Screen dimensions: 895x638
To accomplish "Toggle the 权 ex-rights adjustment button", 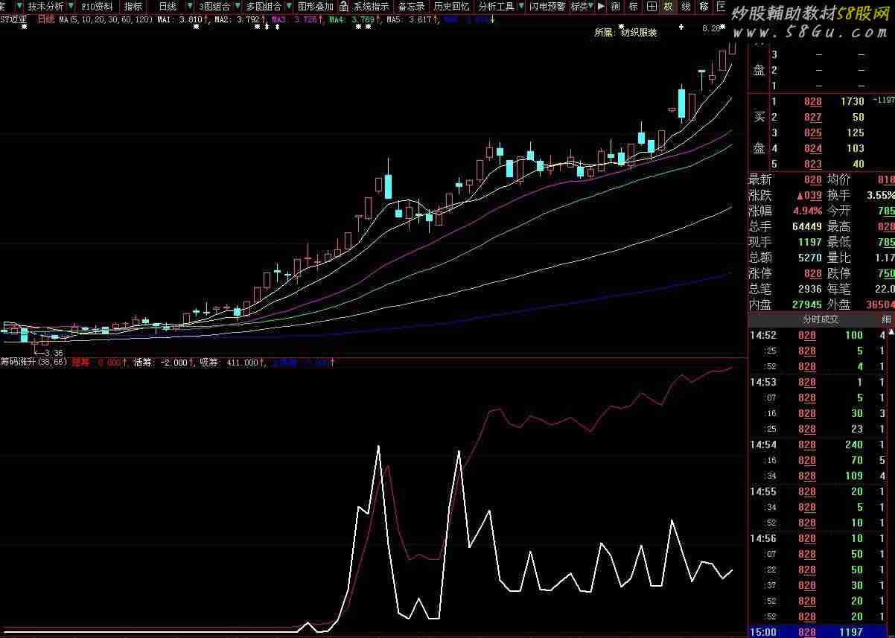I will coord(668,6).
